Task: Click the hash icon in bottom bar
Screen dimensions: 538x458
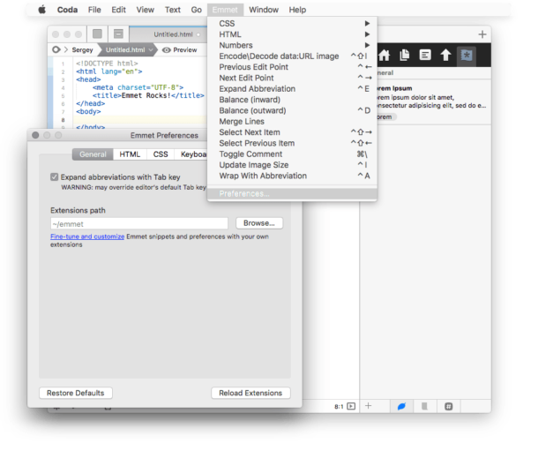Action: tap(448, 407)
